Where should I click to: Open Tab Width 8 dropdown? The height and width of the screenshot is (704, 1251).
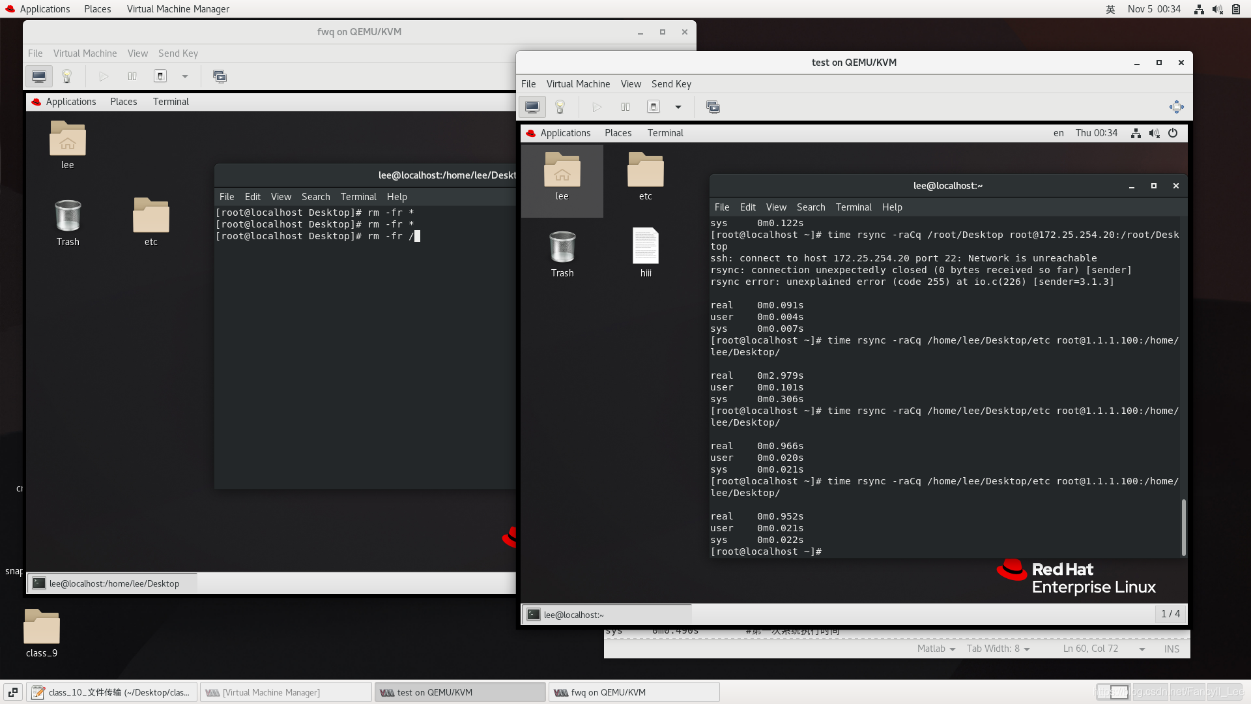pos(998,649)
